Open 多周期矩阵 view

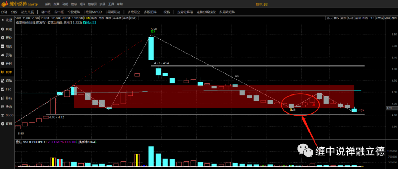(x=227, y=12)
